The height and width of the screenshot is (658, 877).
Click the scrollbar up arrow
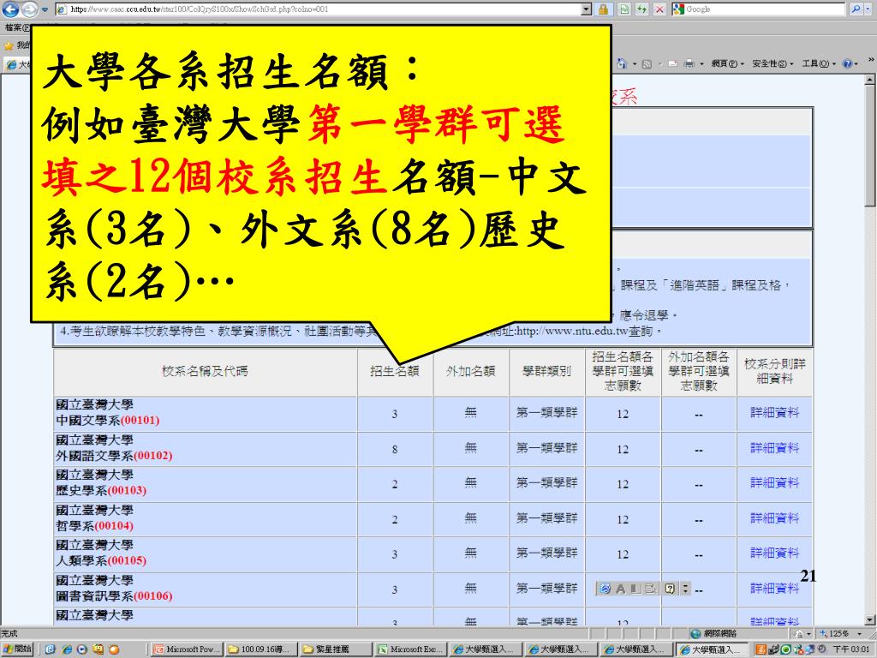point(870,80)
